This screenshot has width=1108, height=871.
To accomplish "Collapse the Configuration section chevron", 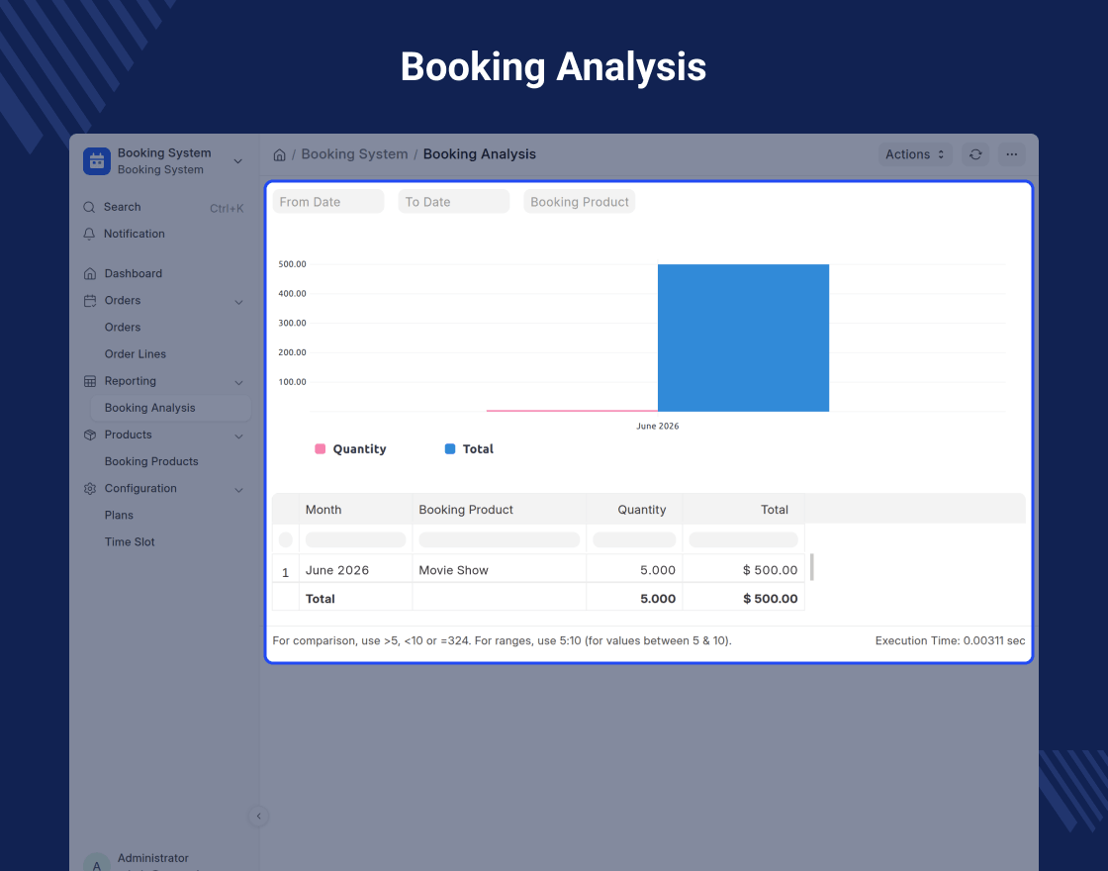I will point(238,490).
